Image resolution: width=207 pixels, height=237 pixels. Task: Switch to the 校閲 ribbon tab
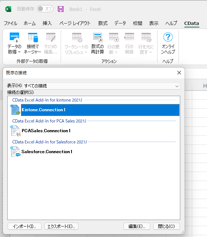(138, 23)
